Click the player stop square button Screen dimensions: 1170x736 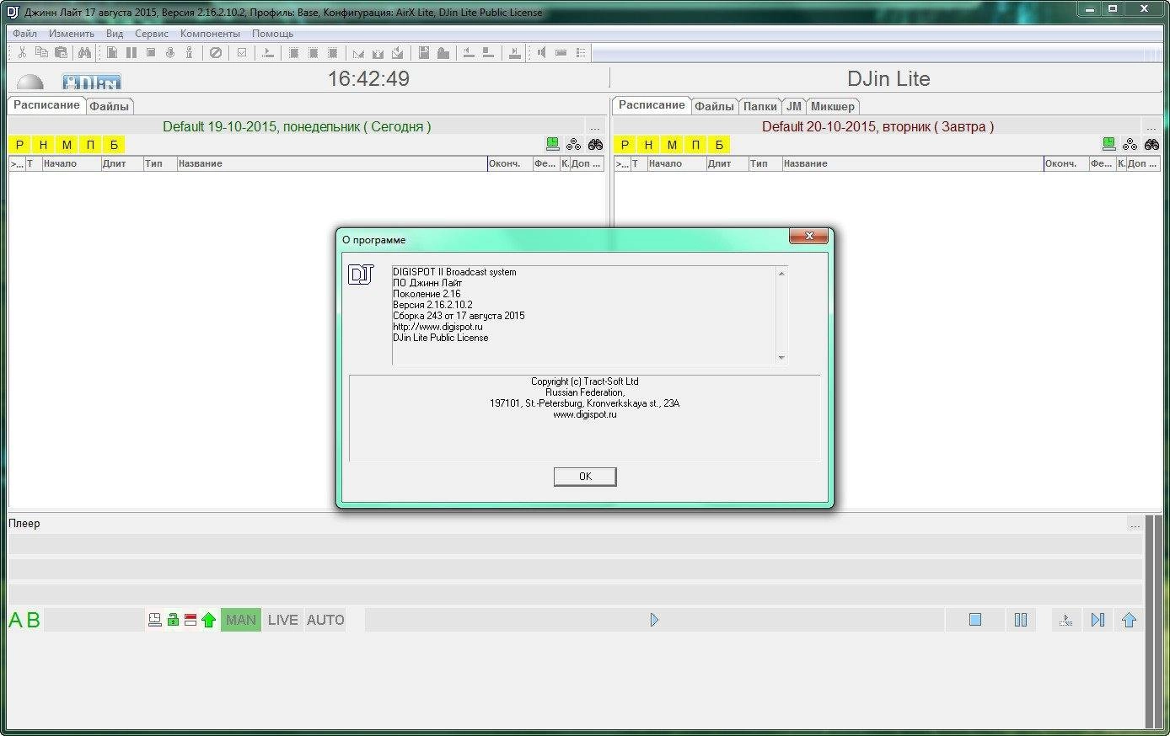point(975,620)
